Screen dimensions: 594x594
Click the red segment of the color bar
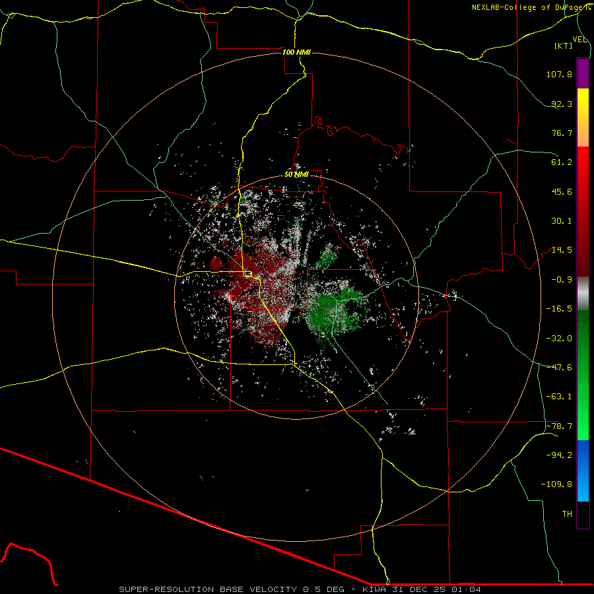pyautogui.click(x=583, y=211)
